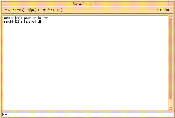Image resolution: width=175 pixels, height=118 pixels.
Task: Open the window menu button in title bar
Action: [4, 4]
